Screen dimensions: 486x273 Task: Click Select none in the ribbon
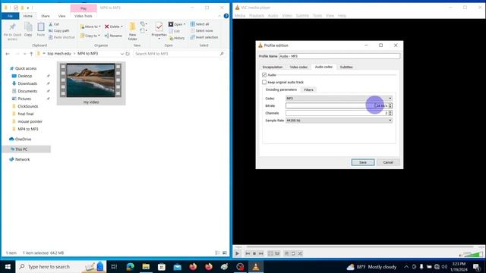pyautogui.click(x=201, y=30)
